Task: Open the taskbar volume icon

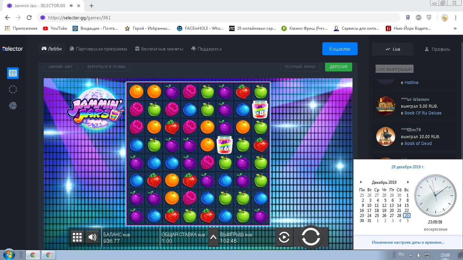Action: click(419, 255)
